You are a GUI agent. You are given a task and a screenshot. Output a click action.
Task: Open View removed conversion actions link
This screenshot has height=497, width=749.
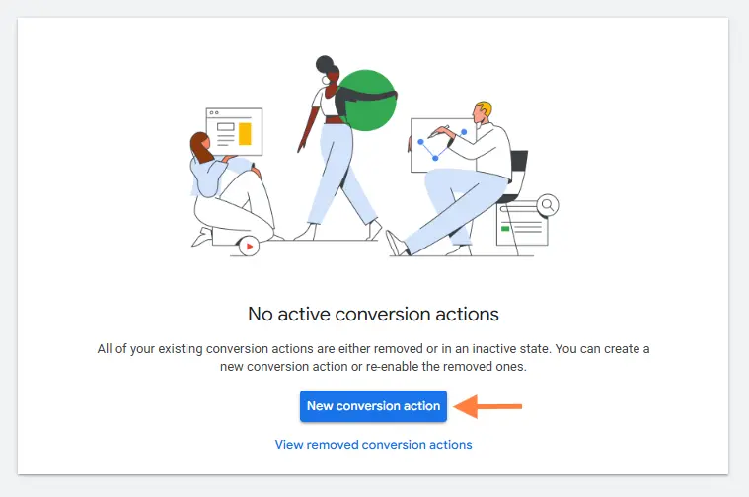pos(373,445)
